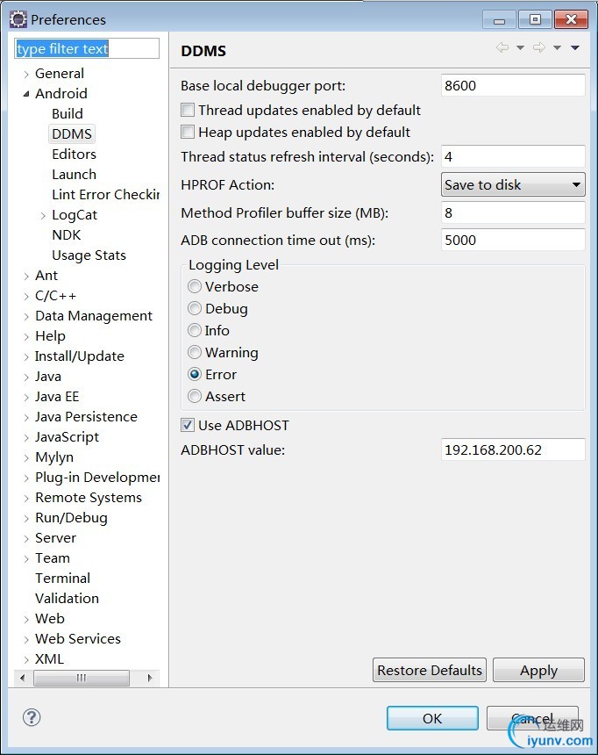Image resolution: width=598 pixels, height=755 pixels.
Task: Select the Error logging level
Action: click(195, 374)
